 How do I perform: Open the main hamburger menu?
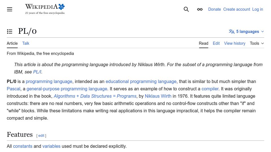[10, 9]
